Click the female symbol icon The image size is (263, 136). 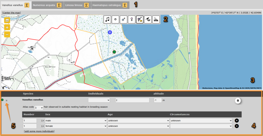click(131, 19)
